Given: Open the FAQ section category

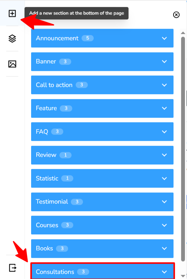Looking at the screenshot, I should tap(102, 132).
